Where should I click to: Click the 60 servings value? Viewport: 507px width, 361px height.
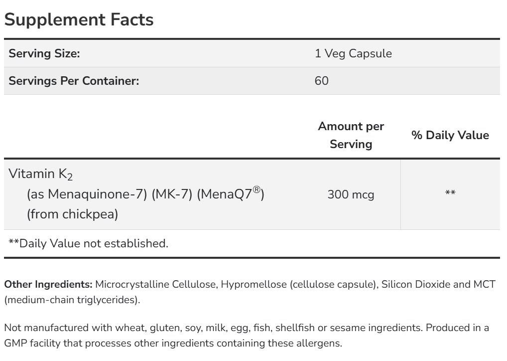pos(321,81)
